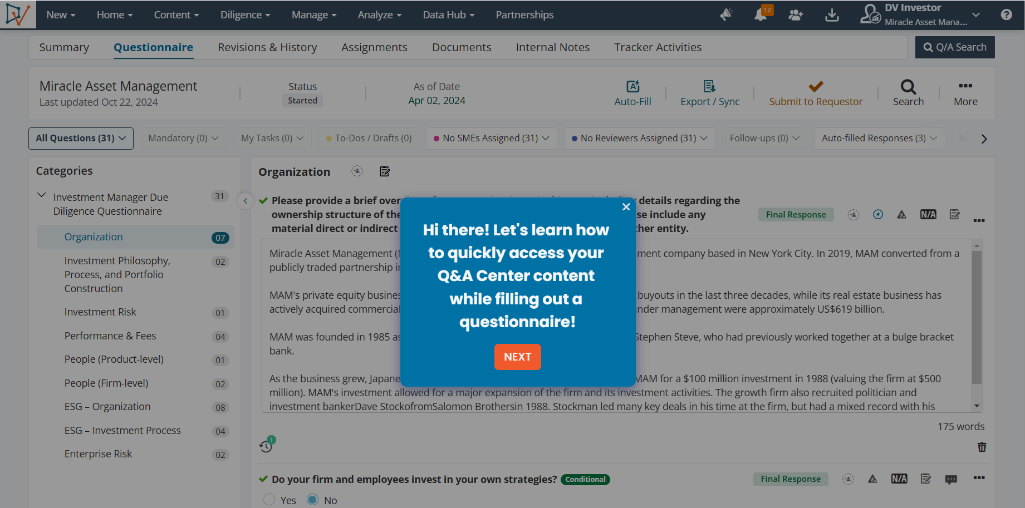Image resolution: width=1025 pixels, height=508 pixels.
Task: Open the Content dropdown menu
Action: coord(176,15)
